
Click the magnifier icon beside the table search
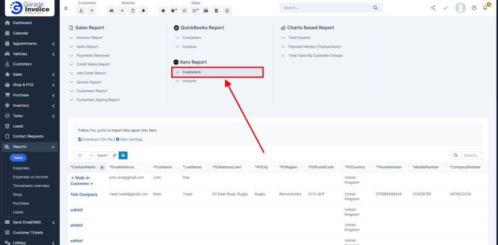(x=455, y=155)
